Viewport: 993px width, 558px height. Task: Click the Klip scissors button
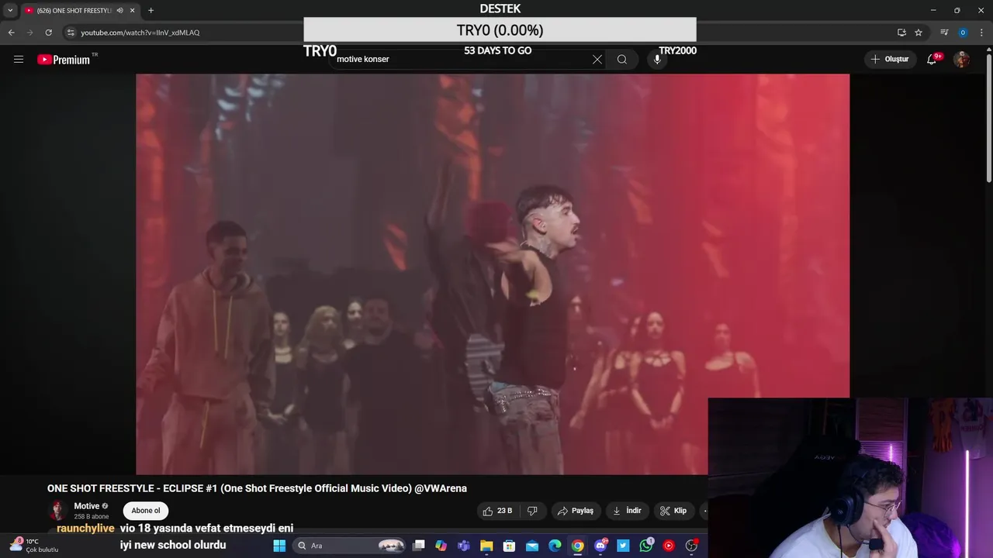pyautogui.click(x=673, y=511)
